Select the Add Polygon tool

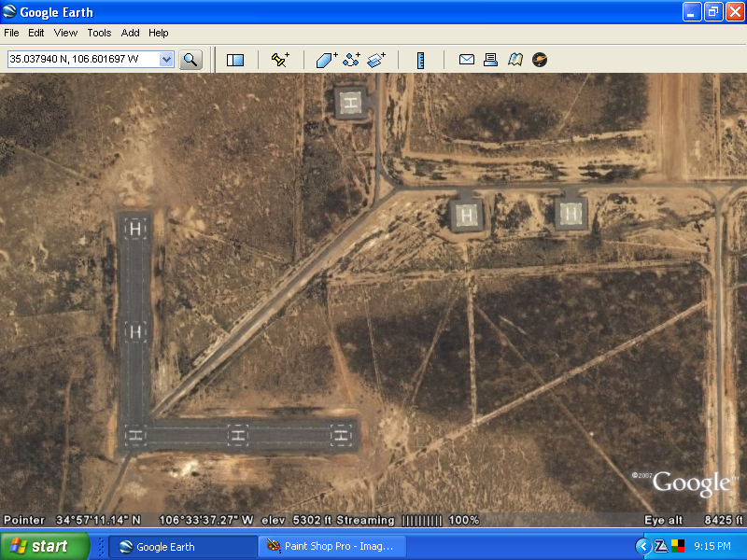(327, 60)
